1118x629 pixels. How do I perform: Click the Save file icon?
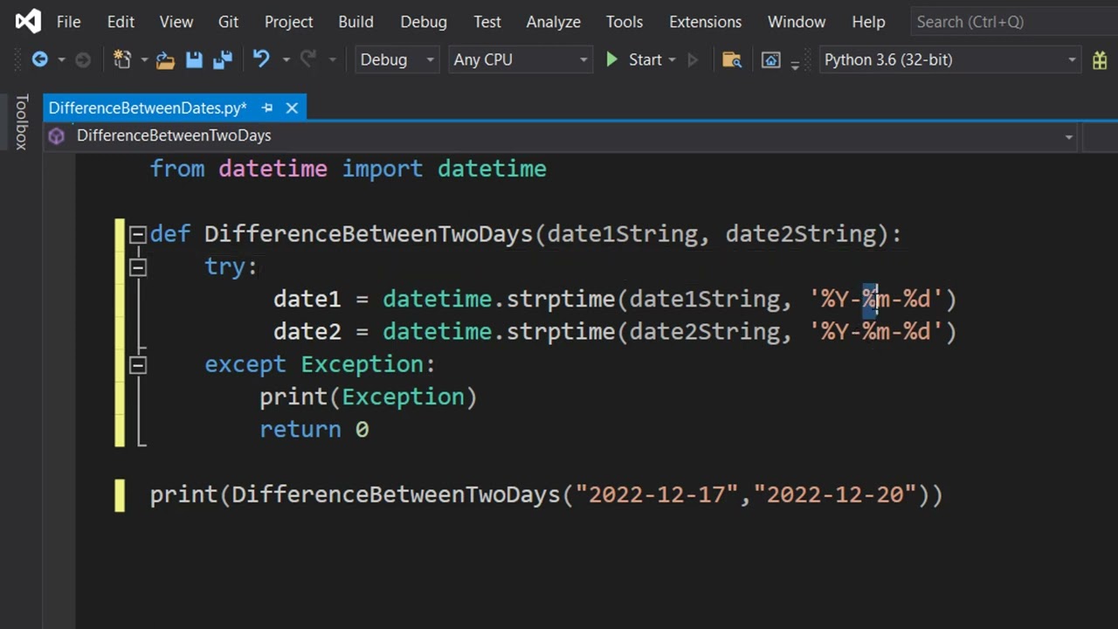[x=194, y=59]
